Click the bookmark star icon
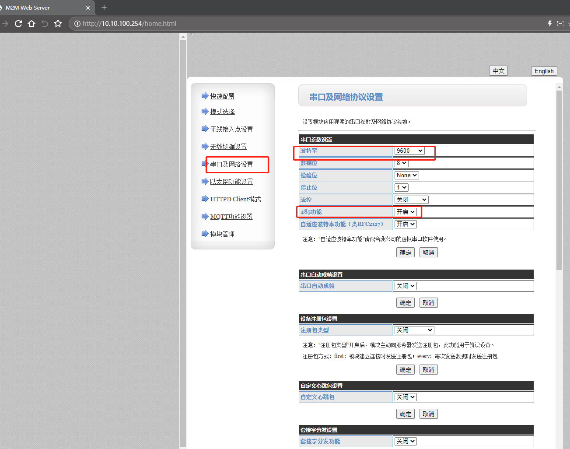This screenshot has width=570, height=449. pos(58,24)
